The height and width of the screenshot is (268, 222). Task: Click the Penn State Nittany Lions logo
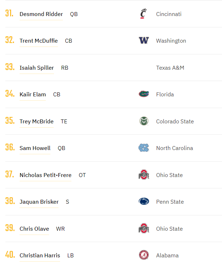144,202
